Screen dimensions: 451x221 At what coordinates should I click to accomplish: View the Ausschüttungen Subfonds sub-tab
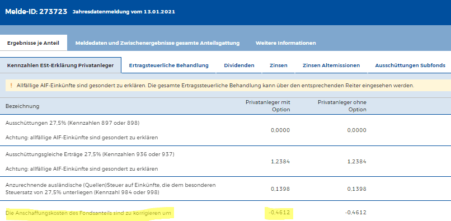(410, 65)
